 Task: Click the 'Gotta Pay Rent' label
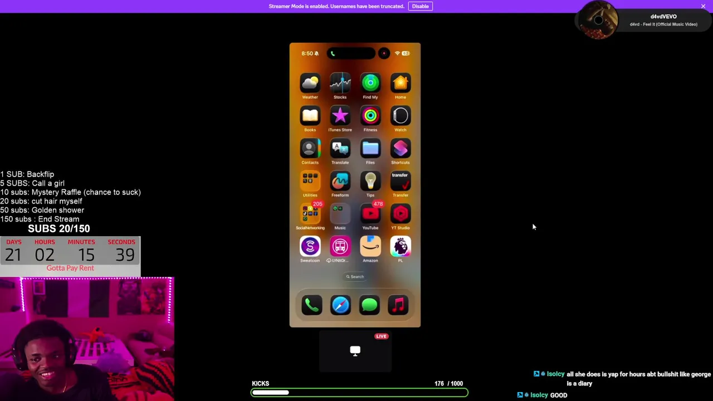pyautogui.click(x=70, y=268)
